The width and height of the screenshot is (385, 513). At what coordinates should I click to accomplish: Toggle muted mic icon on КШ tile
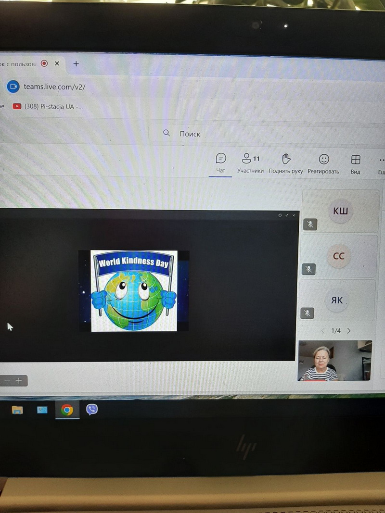(310, 224)
